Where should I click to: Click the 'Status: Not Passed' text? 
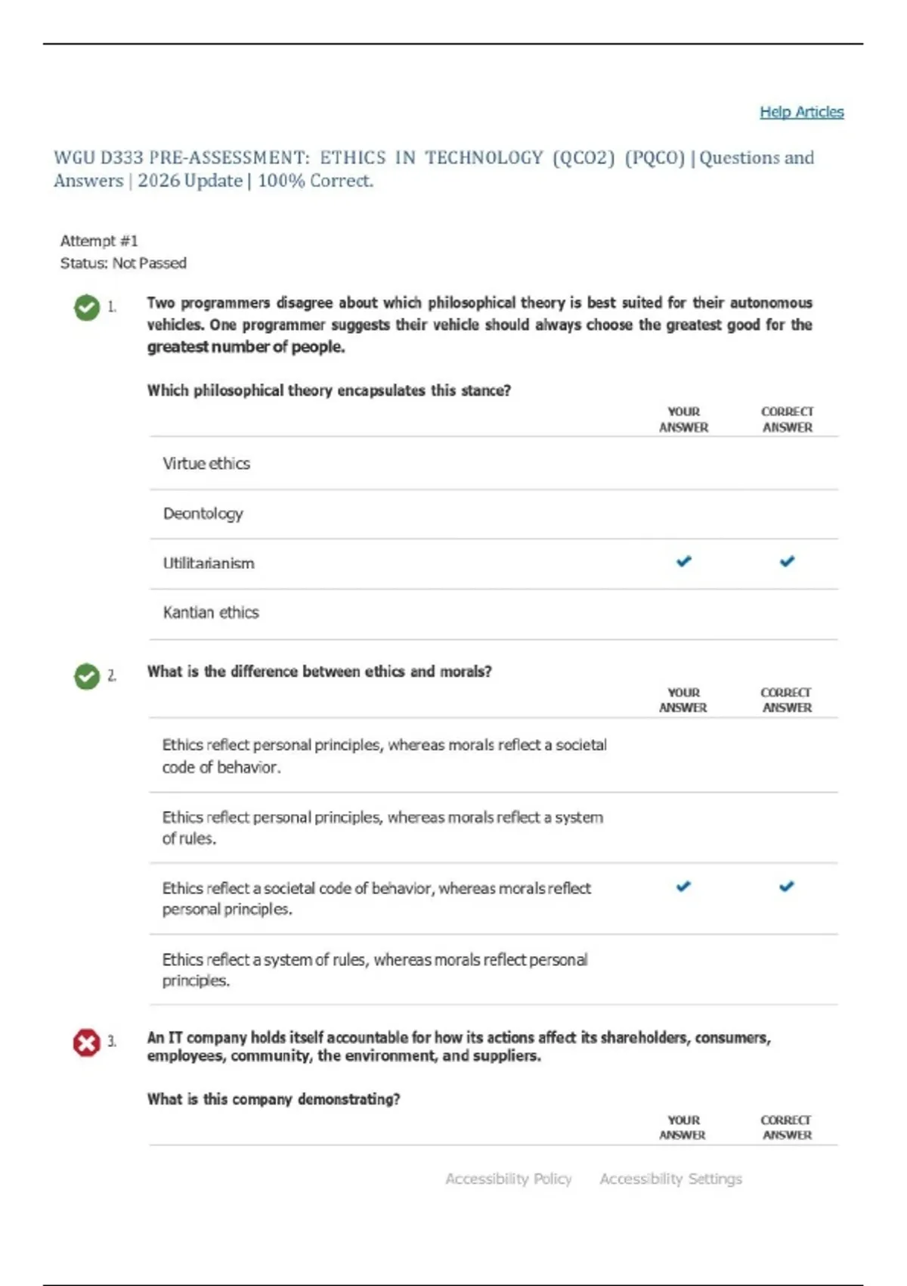tap(123, 263)
